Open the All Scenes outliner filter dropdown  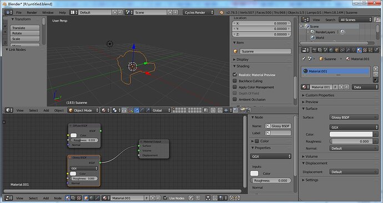(x=355, y=20)
